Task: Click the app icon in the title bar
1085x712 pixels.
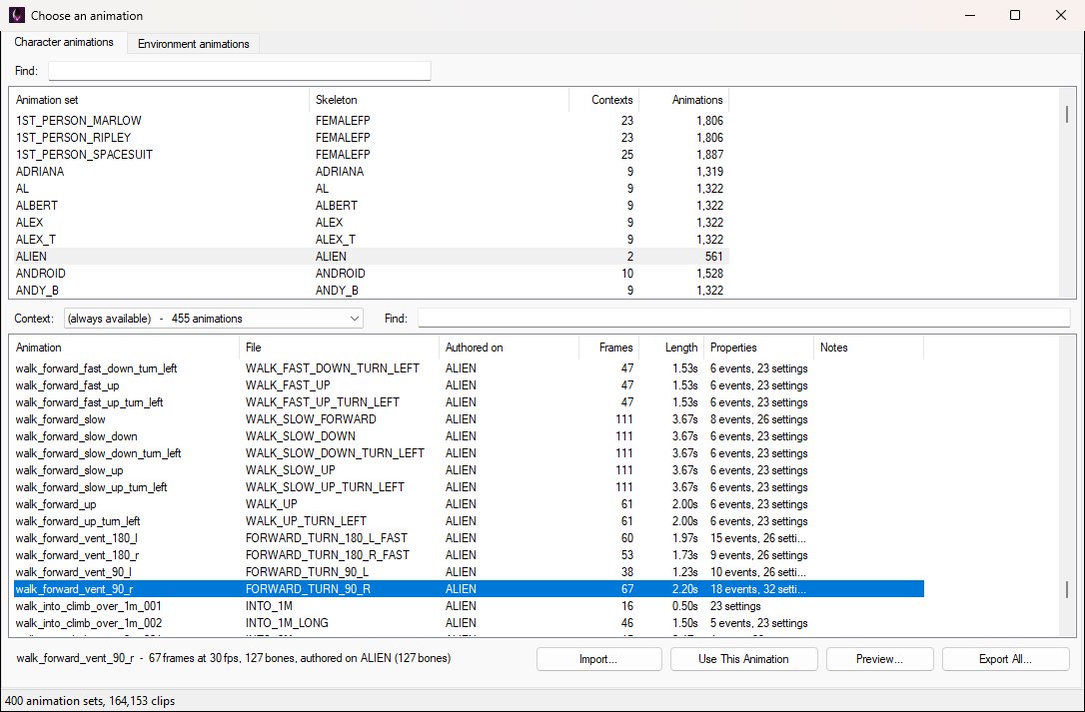Action: [x=17, y=15]
